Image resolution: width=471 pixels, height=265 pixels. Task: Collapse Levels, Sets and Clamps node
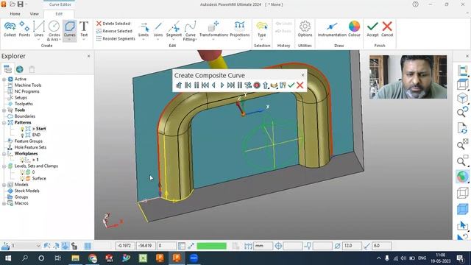[4, 166]
